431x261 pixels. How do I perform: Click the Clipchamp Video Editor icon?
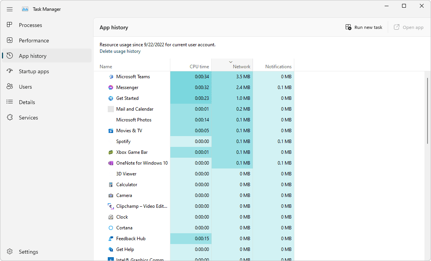[111, 206]
